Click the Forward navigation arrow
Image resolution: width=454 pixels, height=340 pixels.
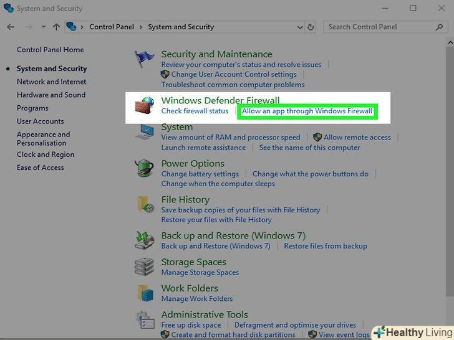(29, 27)
